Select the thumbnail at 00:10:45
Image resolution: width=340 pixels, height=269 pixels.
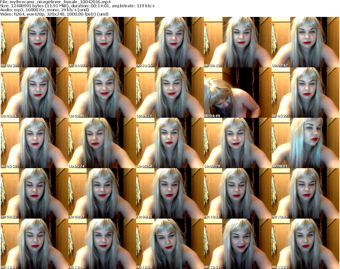click(305, 193)
